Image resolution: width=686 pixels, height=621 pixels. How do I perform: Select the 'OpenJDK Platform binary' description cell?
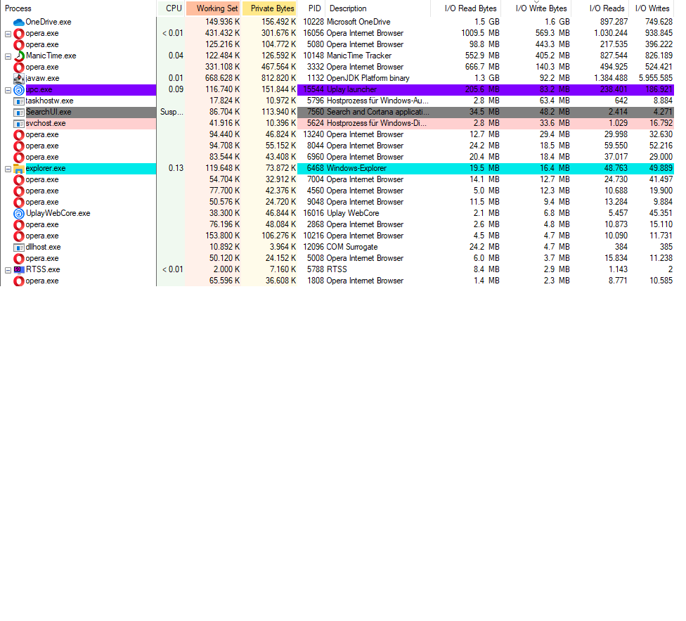[368, 78]
